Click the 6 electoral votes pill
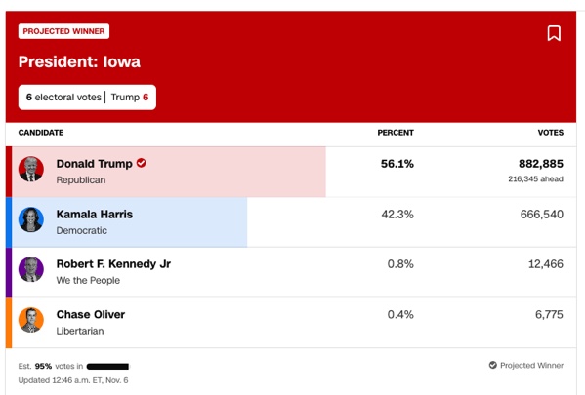 point(87,98)
